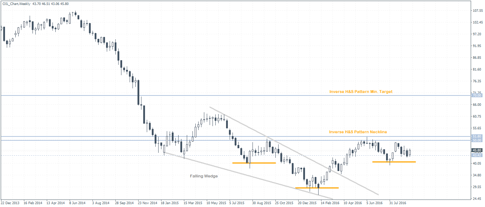Select the orange support line near Aug 2015

coord(254,163)
